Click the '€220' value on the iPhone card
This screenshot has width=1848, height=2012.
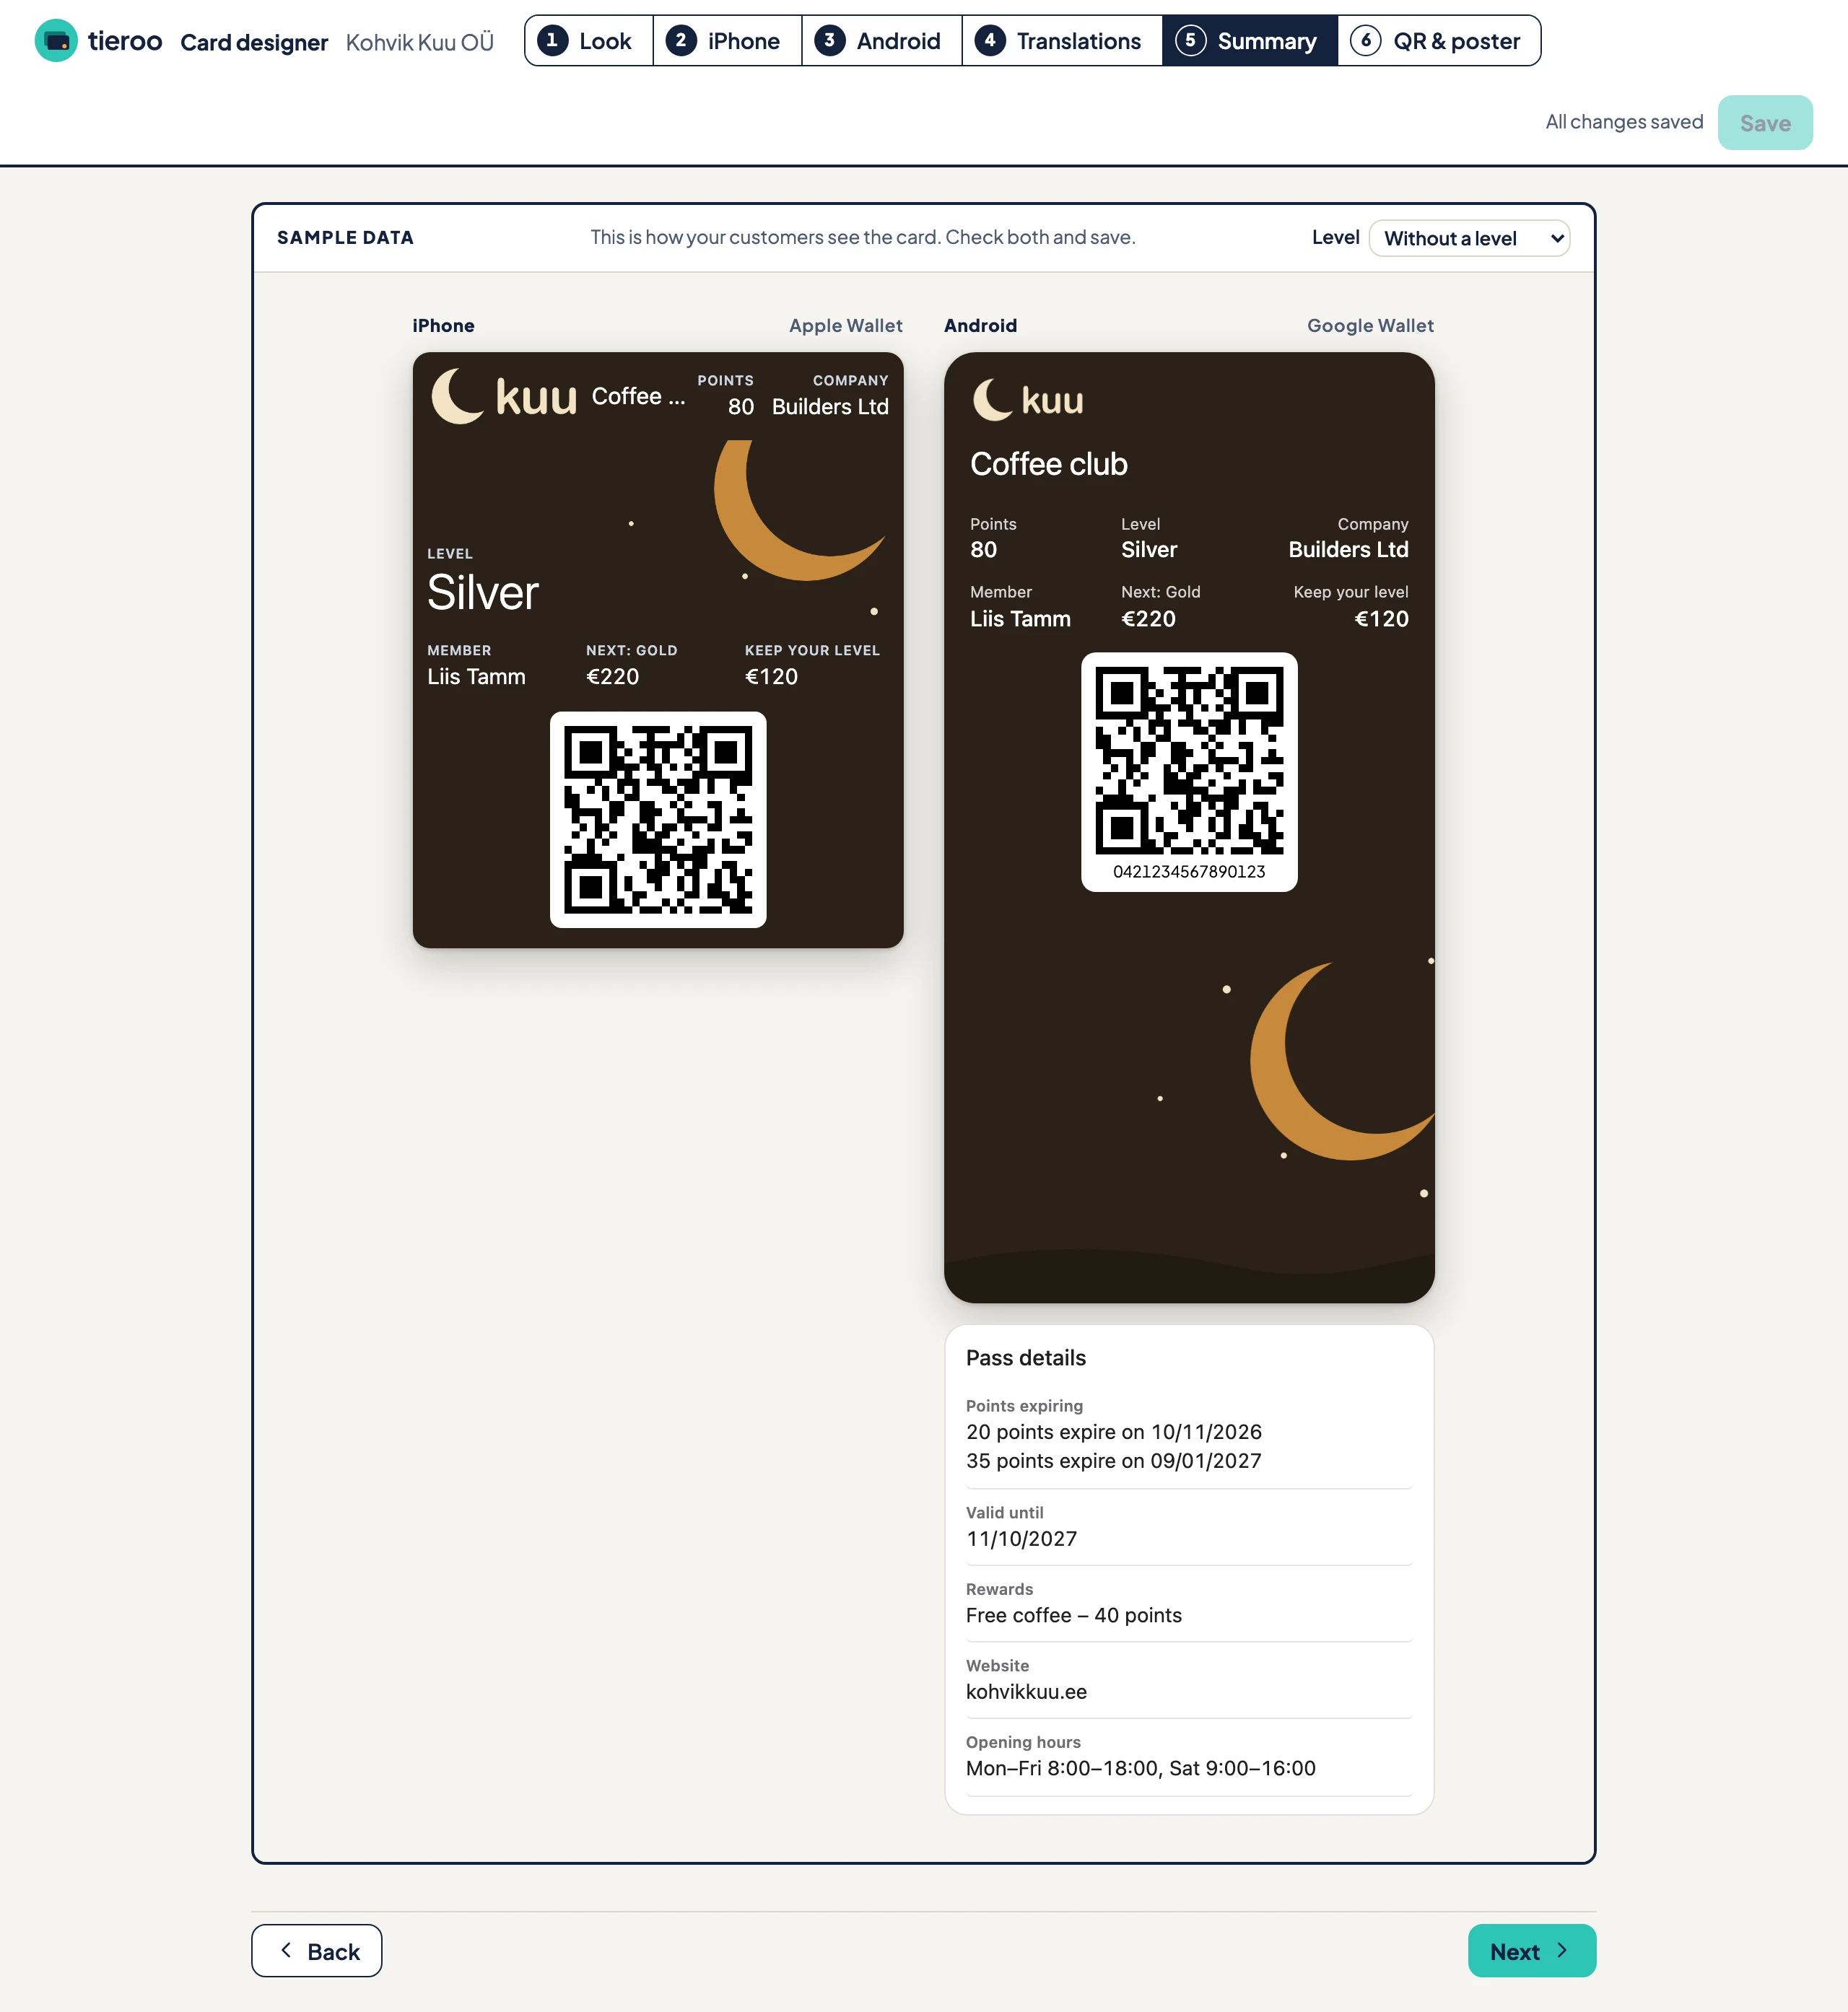coord(612,677)
